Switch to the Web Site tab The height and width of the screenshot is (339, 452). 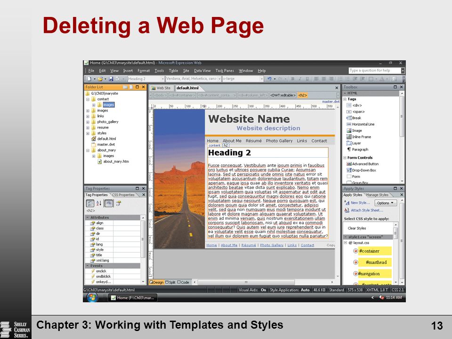pyautogui.click(x=161, y=88)
